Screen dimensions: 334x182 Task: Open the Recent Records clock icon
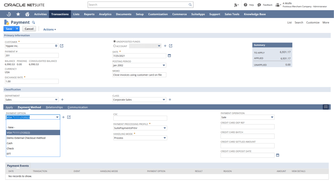pyautogui.click(x=9, y=14)
